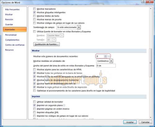
Task: Click info icon next to Imprimir en segundo plano
Action: coord(64,105)
